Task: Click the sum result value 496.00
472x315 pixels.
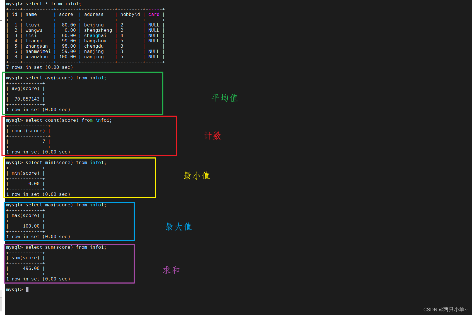Action: point(31,268)
